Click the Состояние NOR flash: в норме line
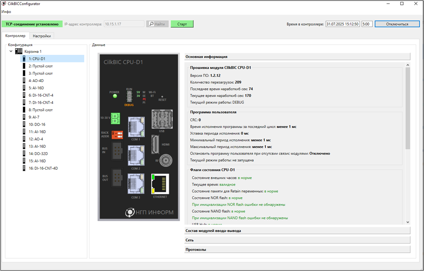This screenshot has width=424, height=271. (x=217, y=198)
